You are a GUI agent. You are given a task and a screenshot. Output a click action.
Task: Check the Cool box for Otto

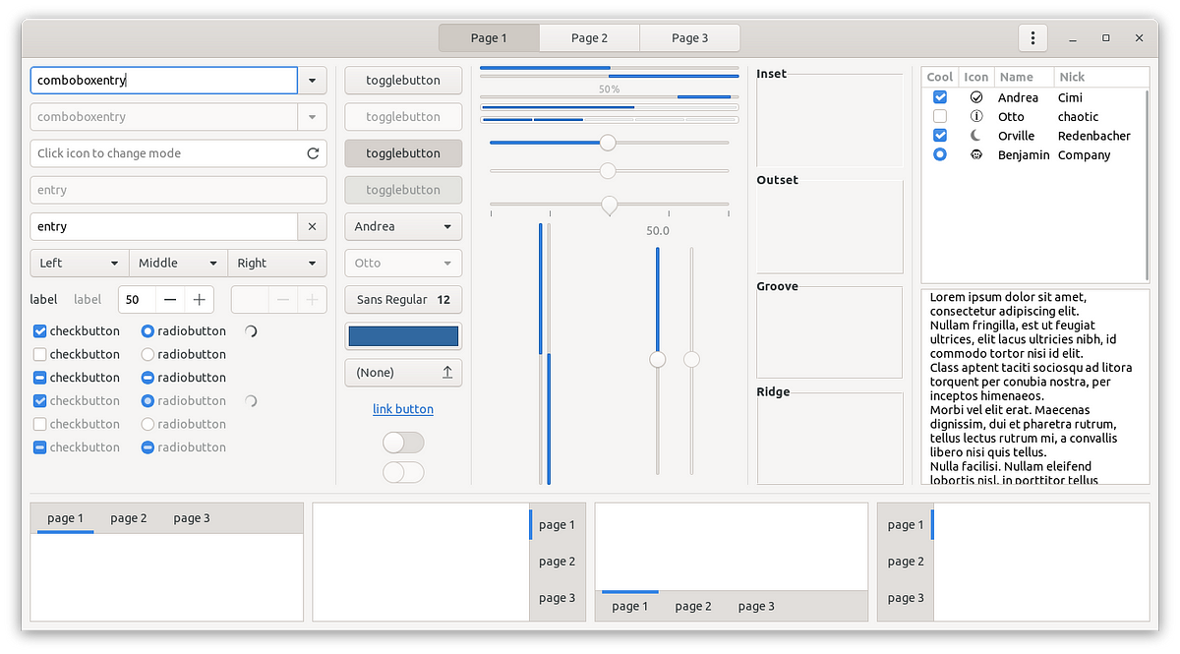[940, 117]
